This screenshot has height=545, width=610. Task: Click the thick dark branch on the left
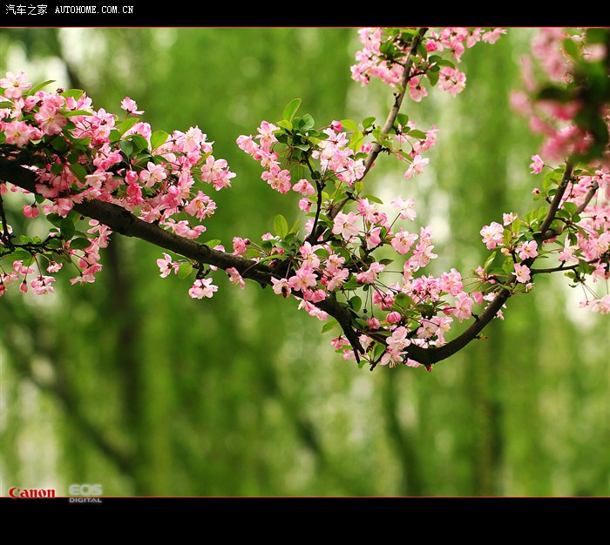(x=131, y=224)
